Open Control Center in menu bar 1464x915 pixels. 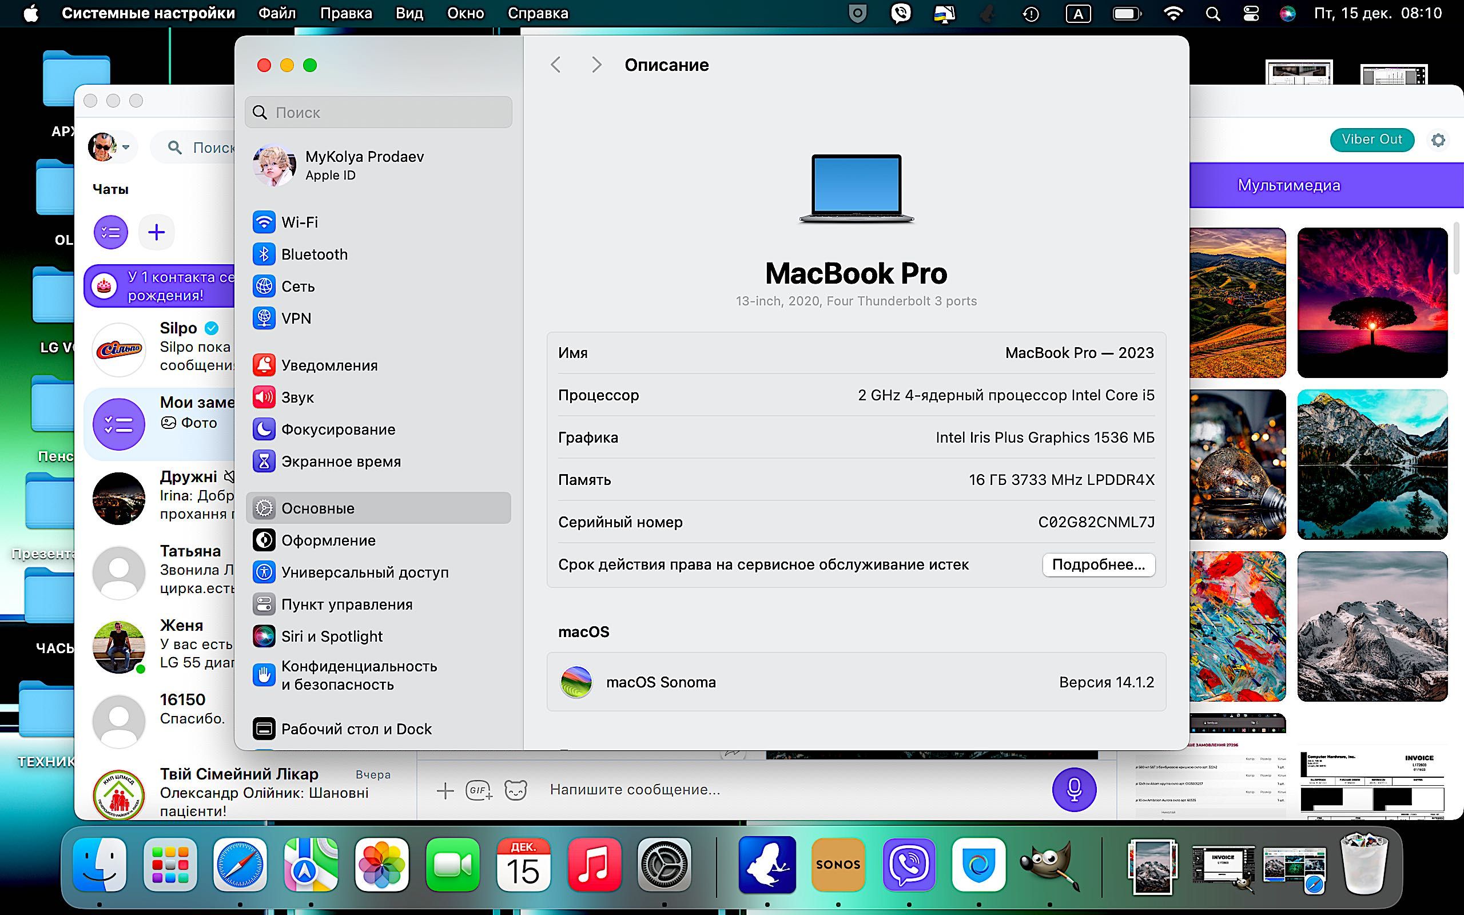point(1251,13)
